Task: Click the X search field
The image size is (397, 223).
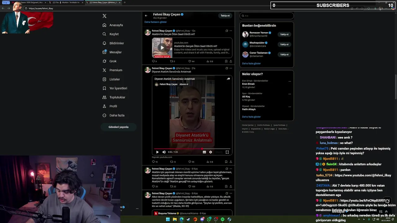Action: [267, 16]
